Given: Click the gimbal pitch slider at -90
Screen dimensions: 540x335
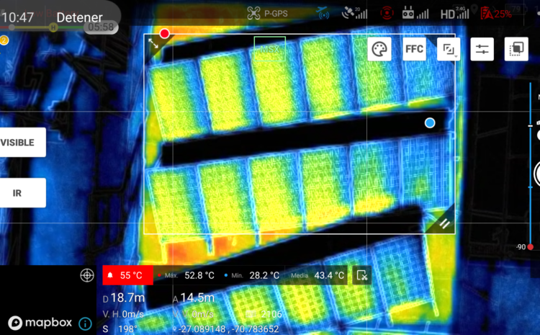Looking at the screenshot, I should (531, 247).
